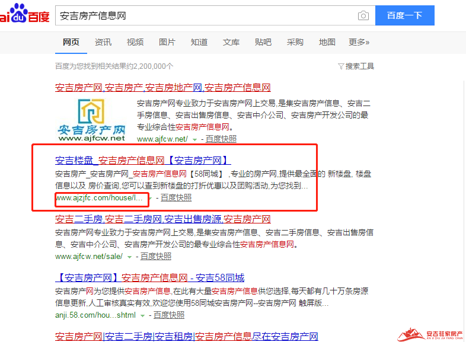Viewport: 466px width, 342px height.
Task: Switch to the 地图 tab
Action: point(327,42)
